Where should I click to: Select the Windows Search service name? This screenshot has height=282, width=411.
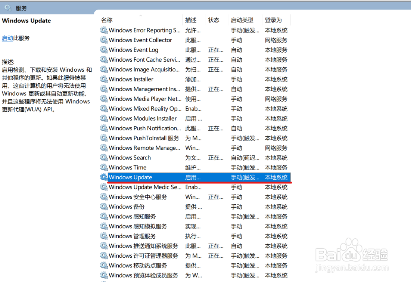130,157
